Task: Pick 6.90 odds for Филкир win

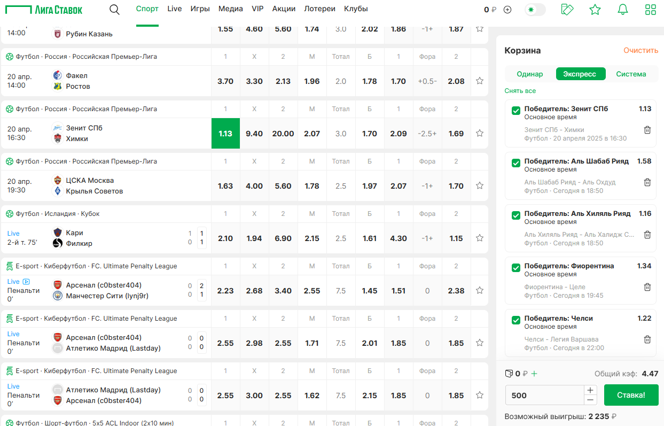Action: coord(283,238)
